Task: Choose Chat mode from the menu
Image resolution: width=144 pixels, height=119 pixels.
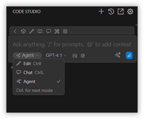Action: 39,72
